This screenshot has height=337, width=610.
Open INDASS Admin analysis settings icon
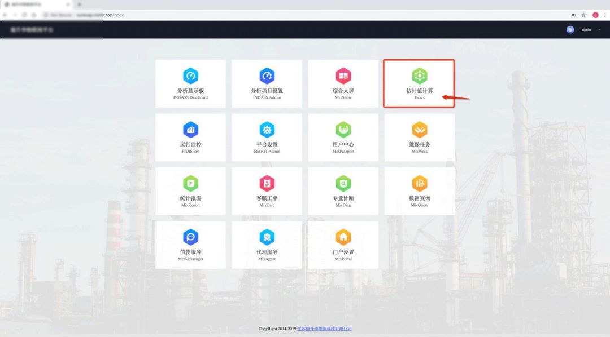[267, 76]
